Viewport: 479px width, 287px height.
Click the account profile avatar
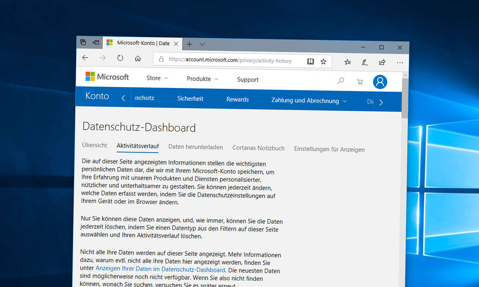pos(380,82)
